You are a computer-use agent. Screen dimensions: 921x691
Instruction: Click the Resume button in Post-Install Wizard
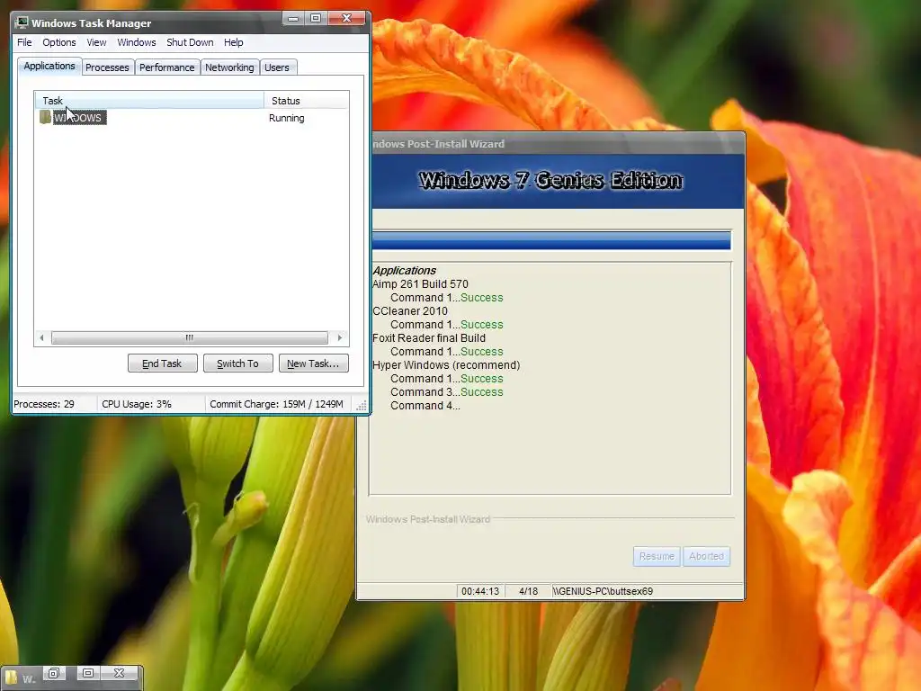657,556
